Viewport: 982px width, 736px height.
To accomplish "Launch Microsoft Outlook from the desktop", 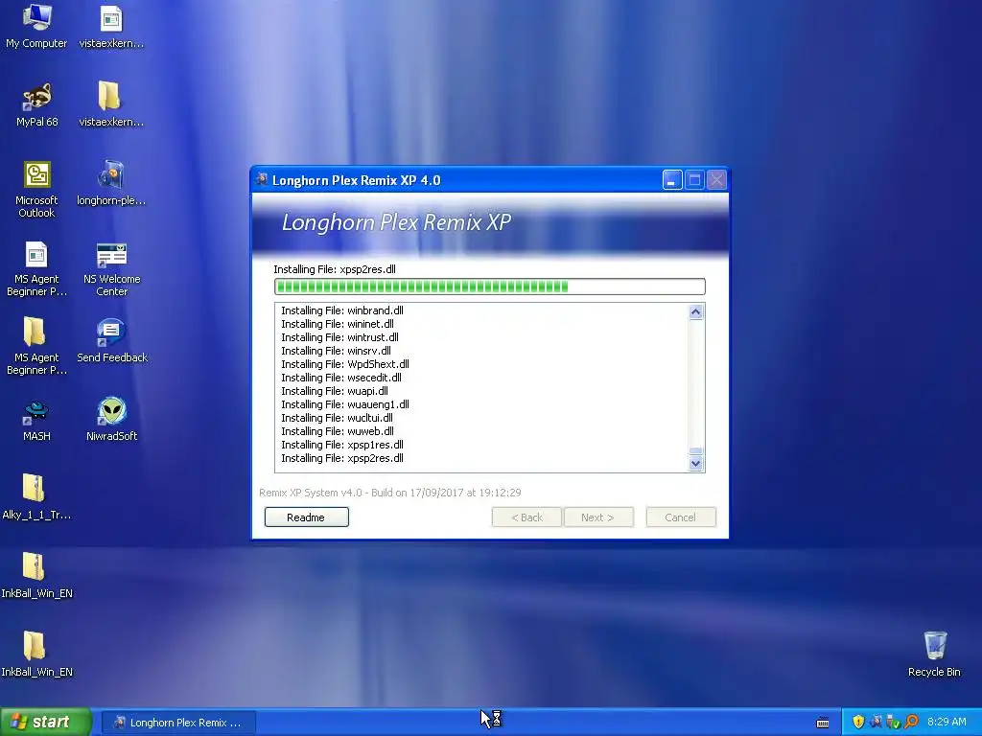I will point(37,189).
